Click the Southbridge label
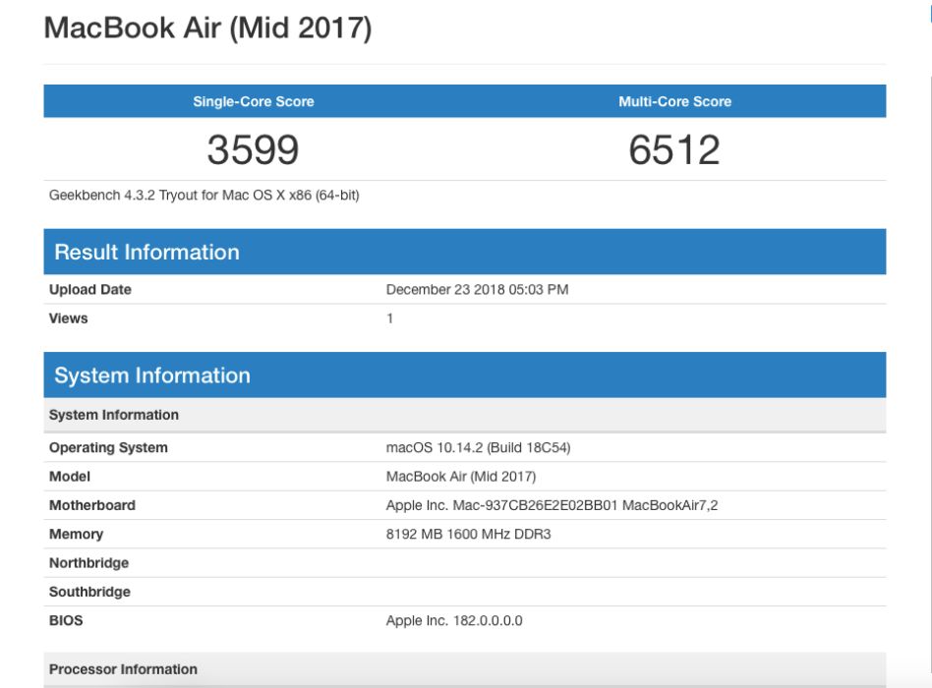 89,592
